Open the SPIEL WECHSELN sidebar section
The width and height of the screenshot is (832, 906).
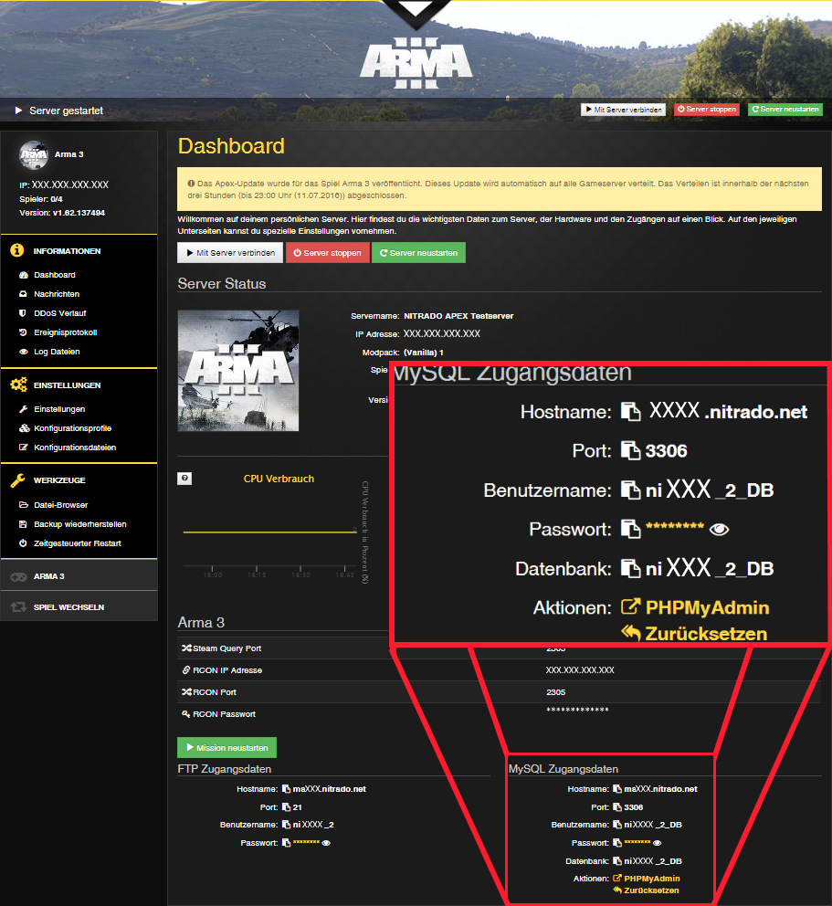[x=79, y=606]
